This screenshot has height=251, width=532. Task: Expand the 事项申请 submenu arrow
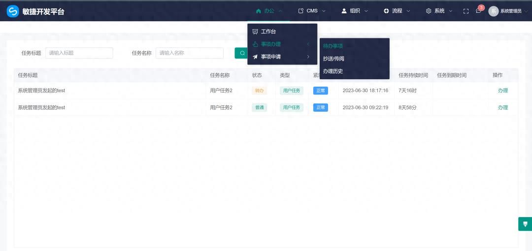(308, 57)
